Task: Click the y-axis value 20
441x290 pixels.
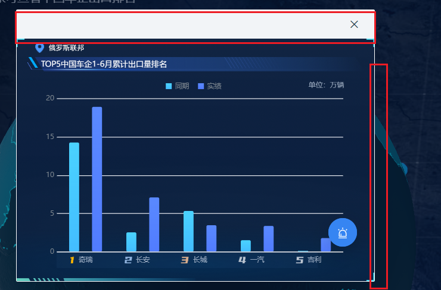Action: (50, 98)
